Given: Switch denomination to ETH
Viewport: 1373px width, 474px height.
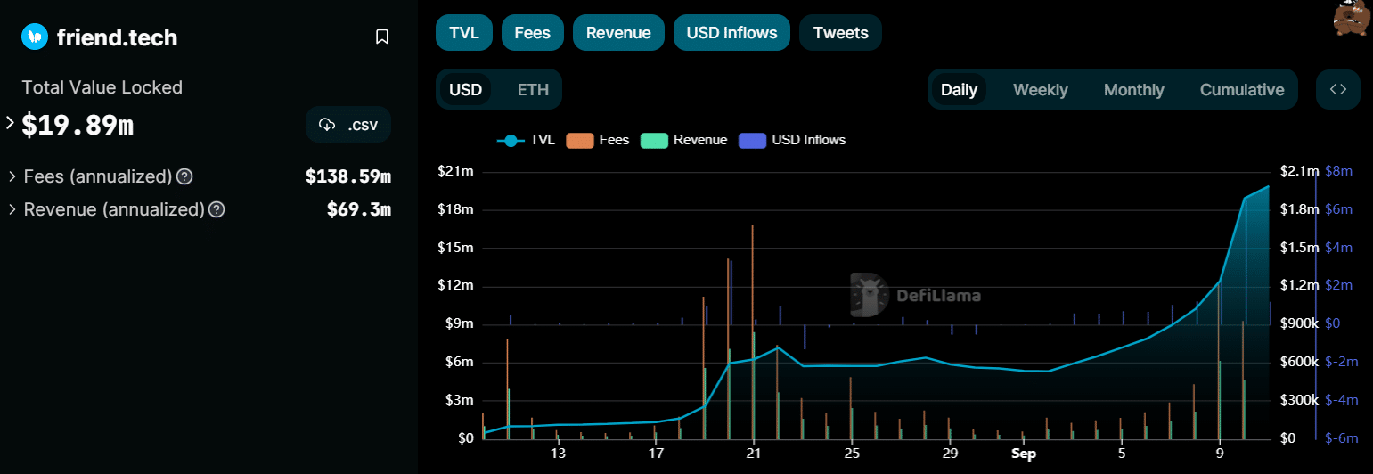Looking at the screenshot, I should click(x=533, y=90).
